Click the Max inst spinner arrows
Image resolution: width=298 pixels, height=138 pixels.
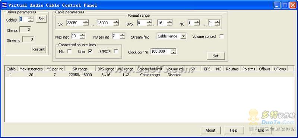[x=82, y=36]
